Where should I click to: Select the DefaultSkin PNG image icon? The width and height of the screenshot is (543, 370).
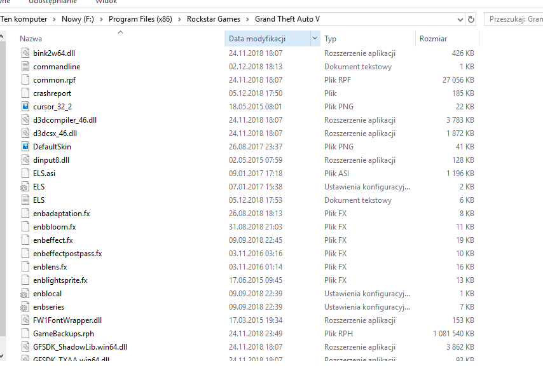pos(25,147)
